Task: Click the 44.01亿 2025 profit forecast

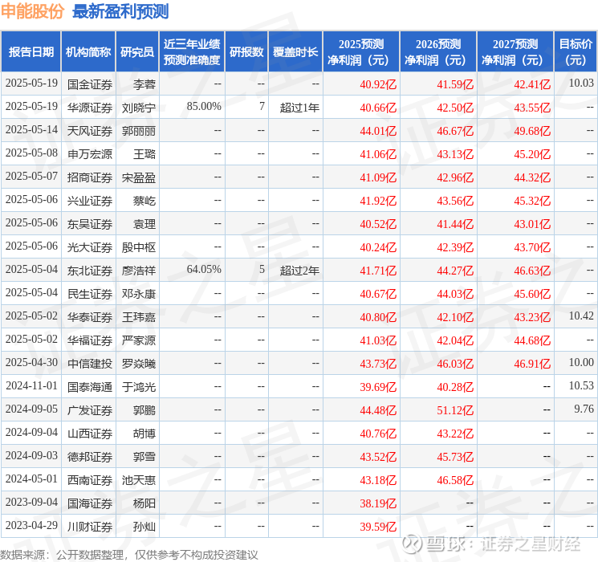Action: [x=378, y=131]
